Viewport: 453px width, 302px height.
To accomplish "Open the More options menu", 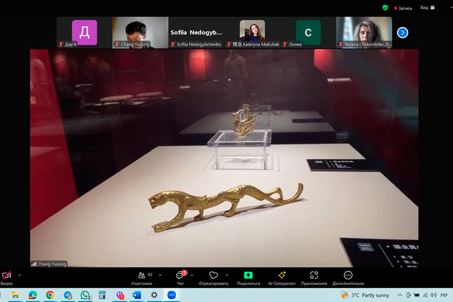I will click(348, 276).
